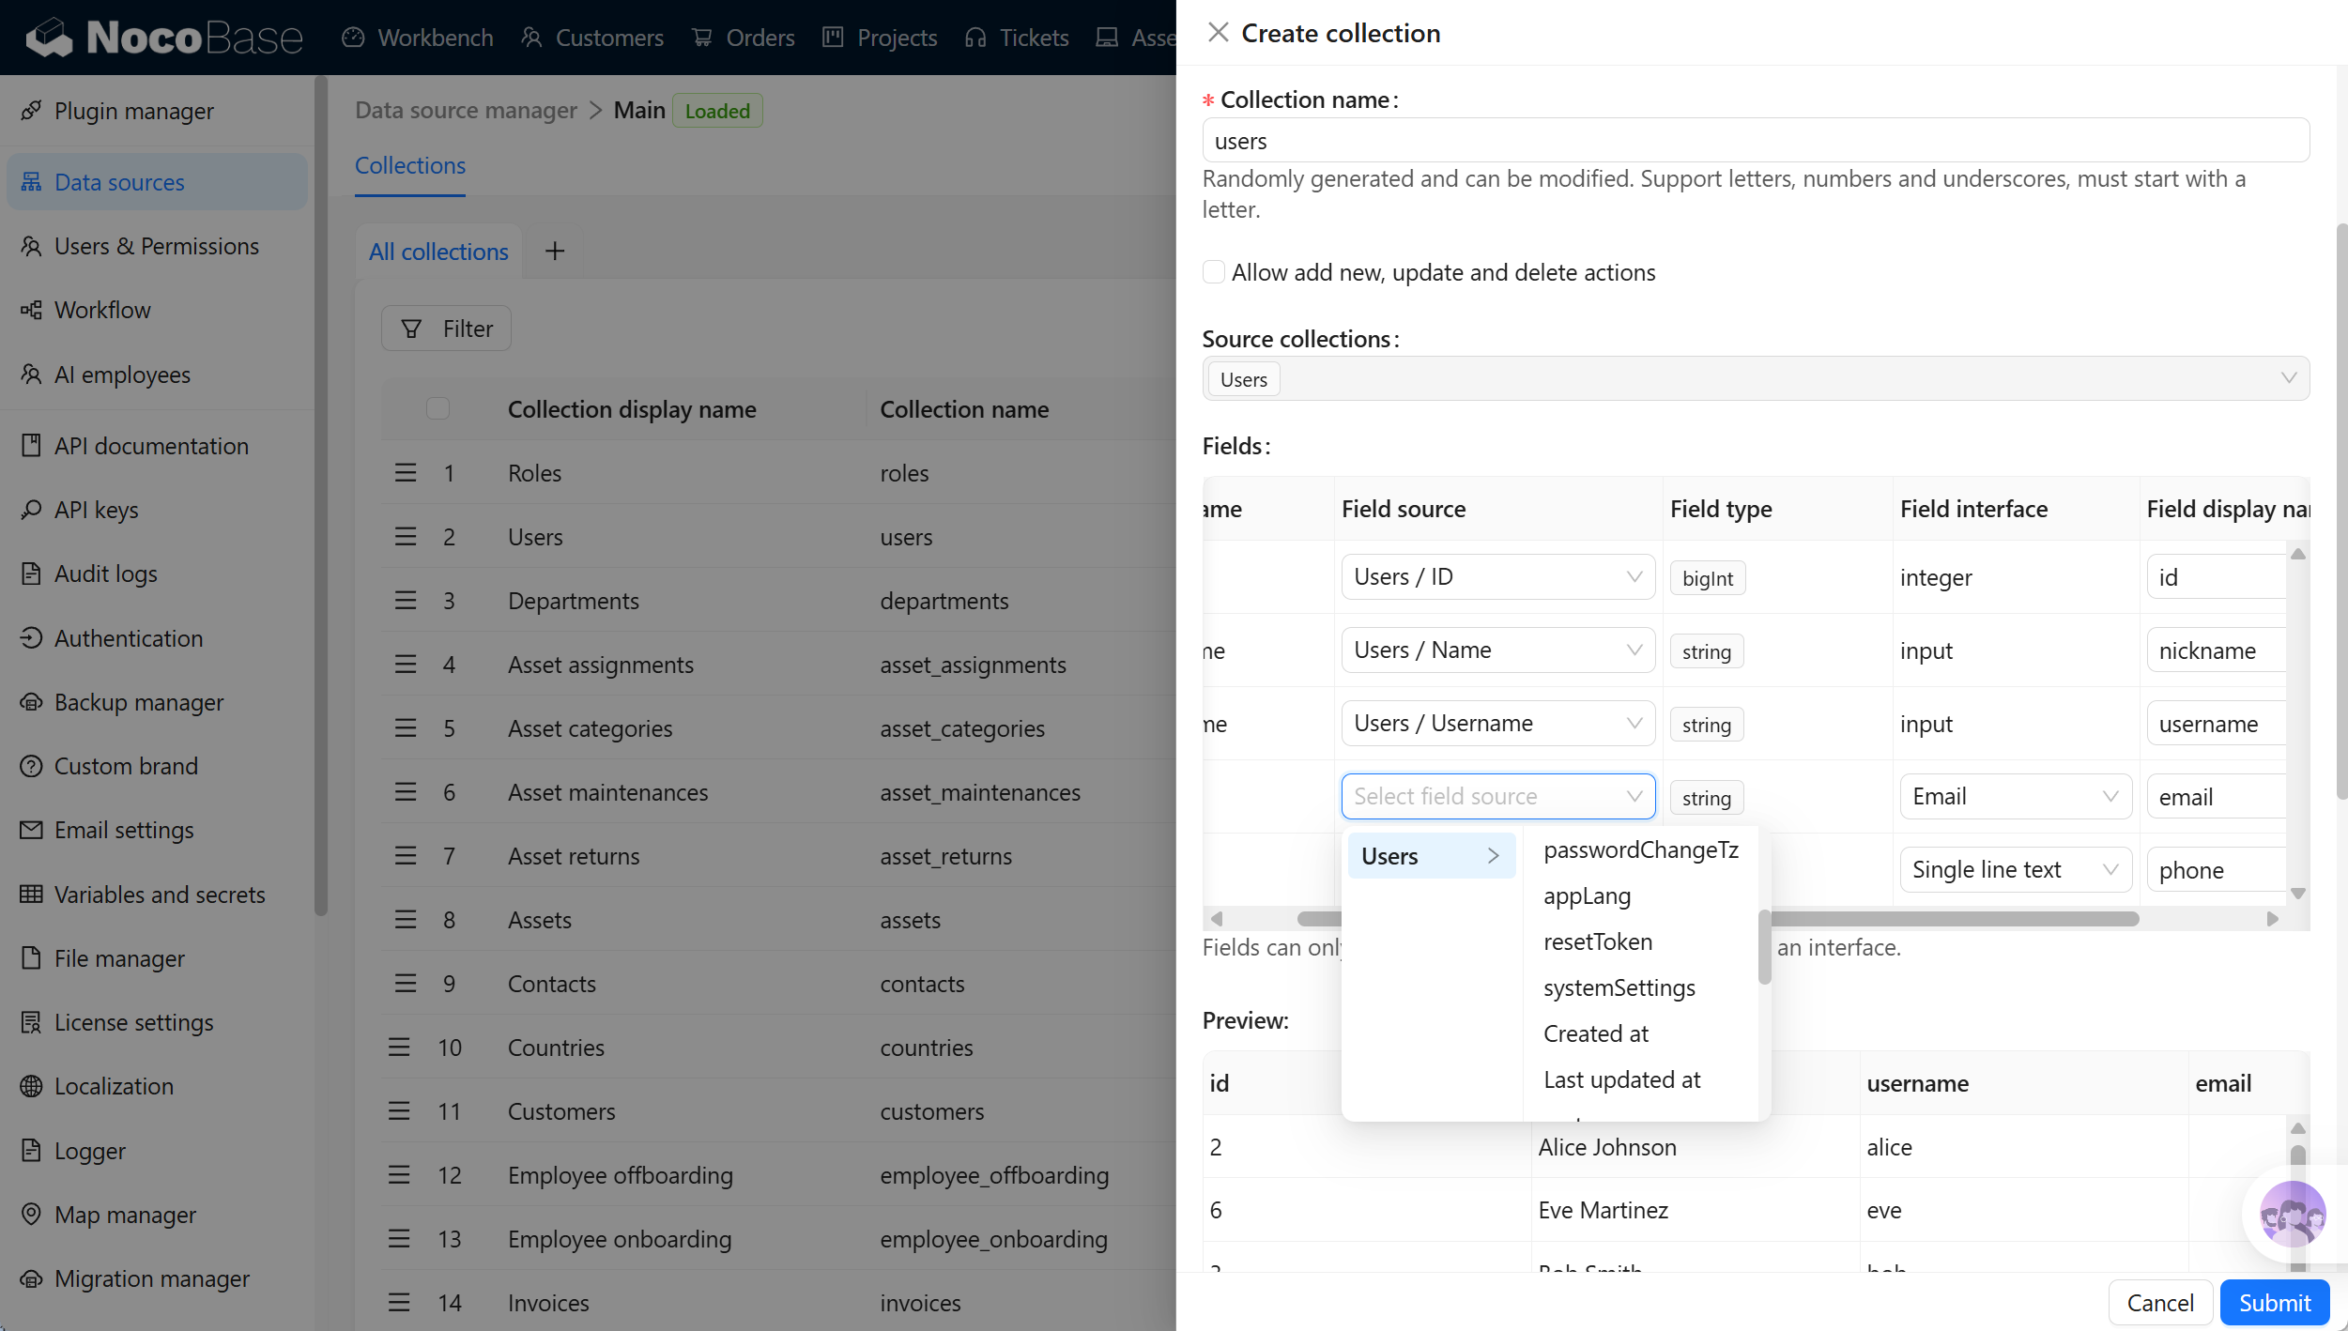Image resolution: width=2348 pixels, height=1331 pixels.
Task: Click the Submit button
Action: (x=2275, y=1302)
